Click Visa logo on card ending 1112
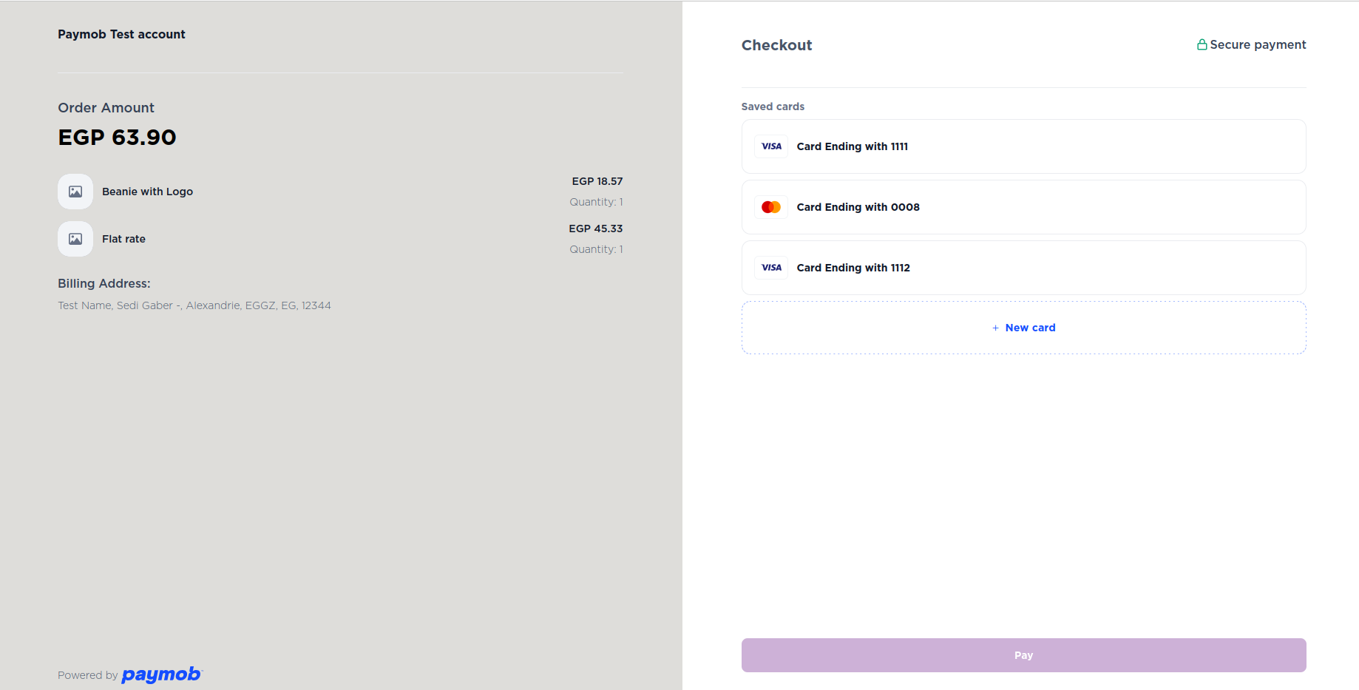 [771, 268]
